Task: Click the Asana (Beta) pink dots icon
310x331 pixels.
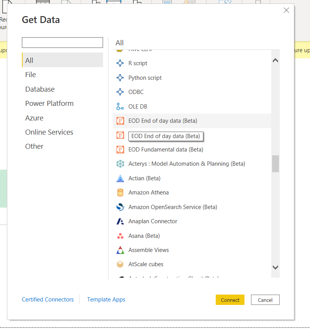Action: 120,236
